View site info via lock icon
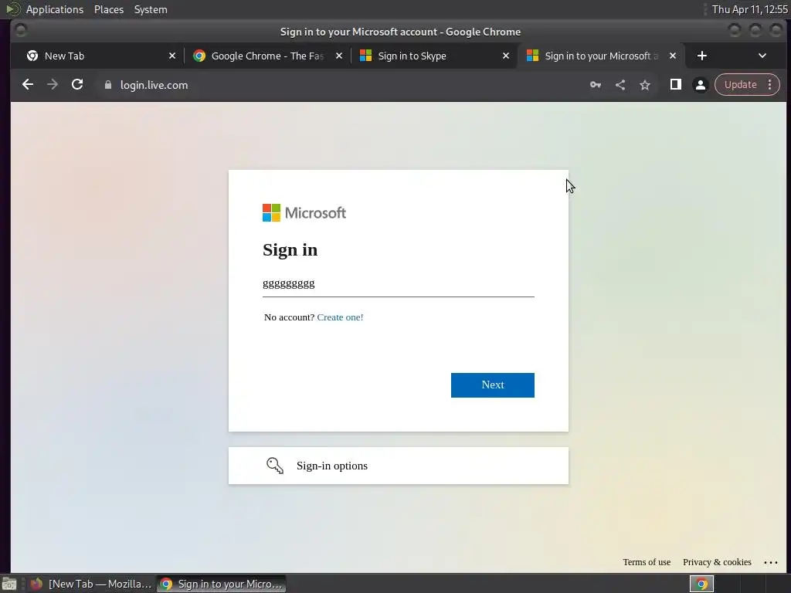Image resolution: width=791 pixels, height=593 pixels. tap(108, 85)
